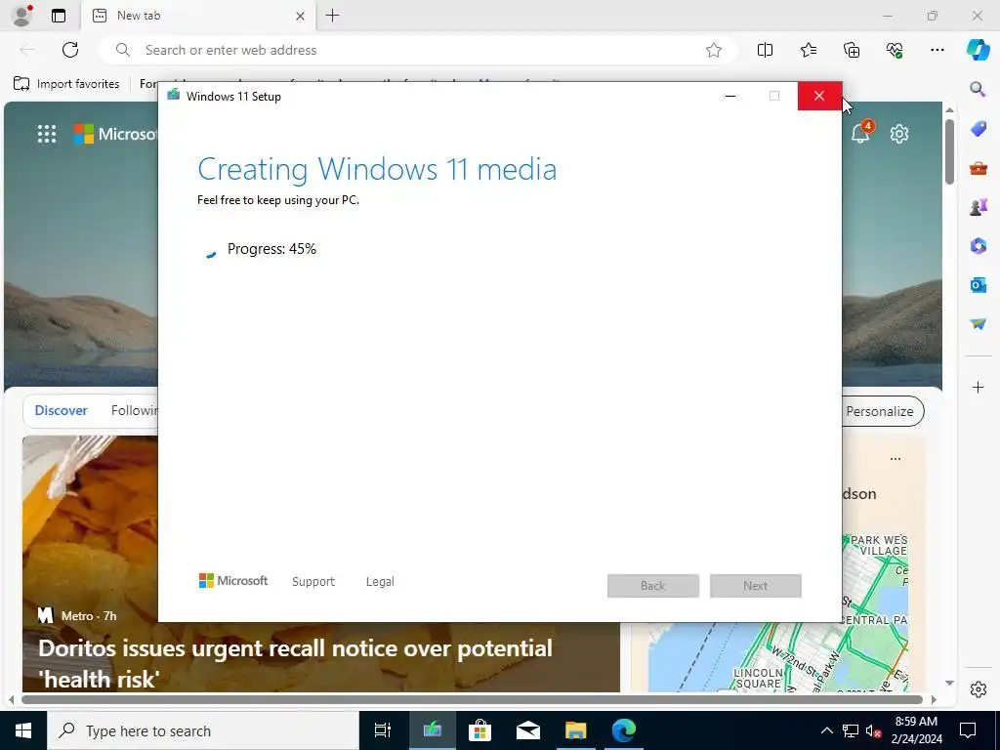This screenshot has height=750, width=1000.
Task: Open Edge Settings and more menu
Action: (x=937, y=50)
